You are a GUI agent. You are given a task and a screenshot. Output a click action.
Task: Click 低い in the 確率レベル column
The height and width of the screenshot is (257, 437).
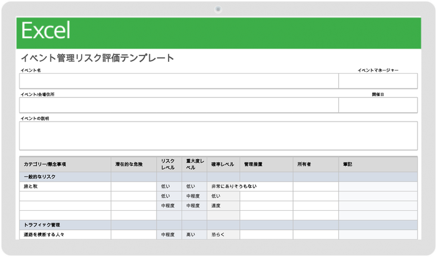(x=223, y=196)
